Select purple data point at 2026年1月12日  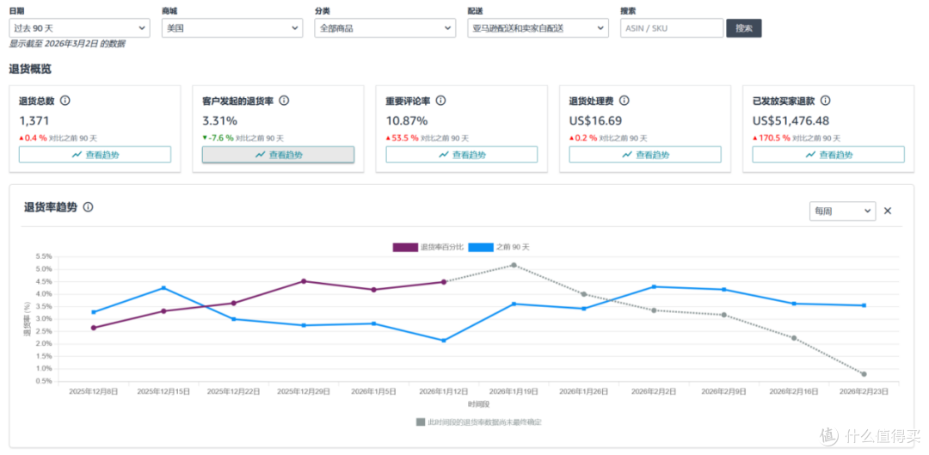[x=444, y=282]
